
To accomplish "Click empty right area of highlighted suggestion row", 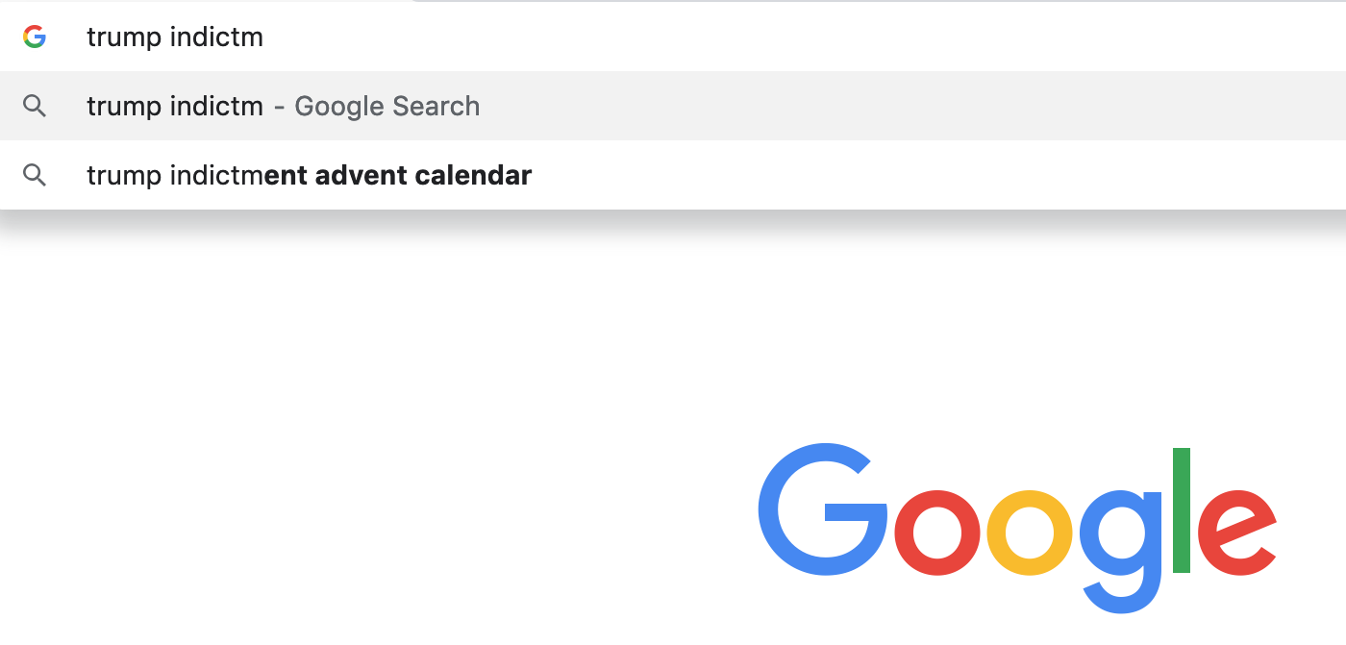I will click(x=913, y=106).
